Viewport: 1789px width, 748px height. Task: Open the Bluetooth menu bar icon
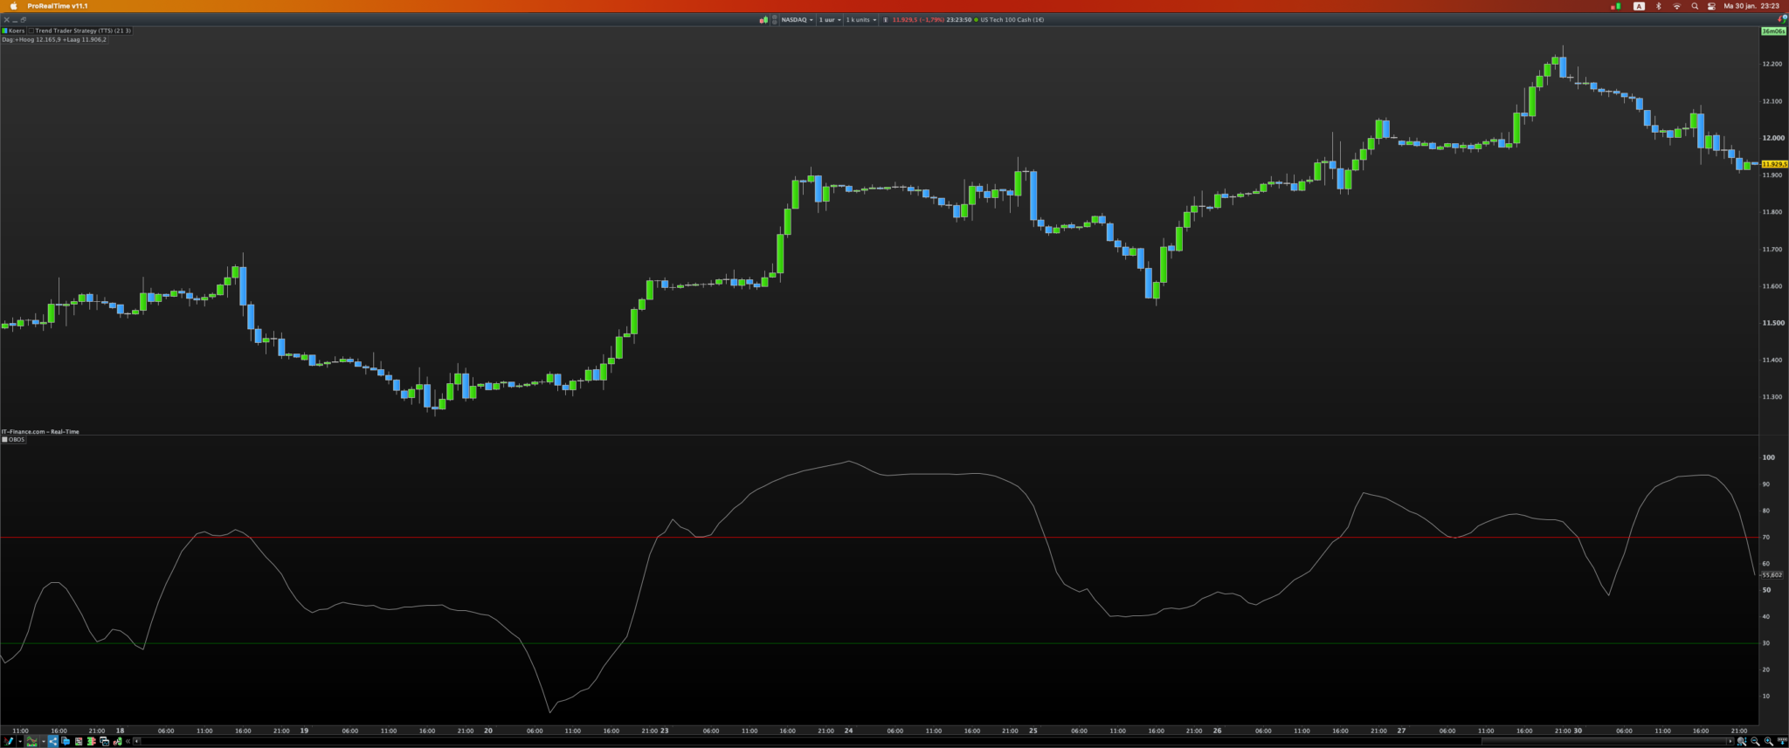pos(1658,6)
